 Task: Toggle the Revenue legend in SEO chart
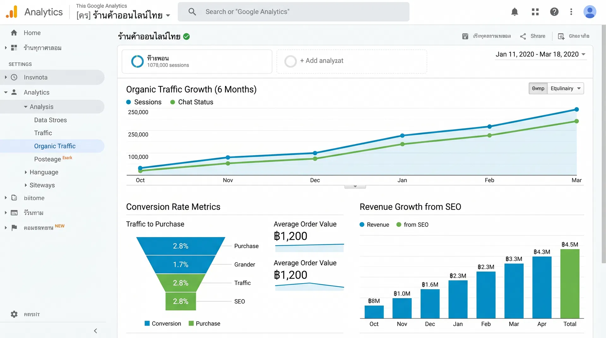[x=374, y=224]
